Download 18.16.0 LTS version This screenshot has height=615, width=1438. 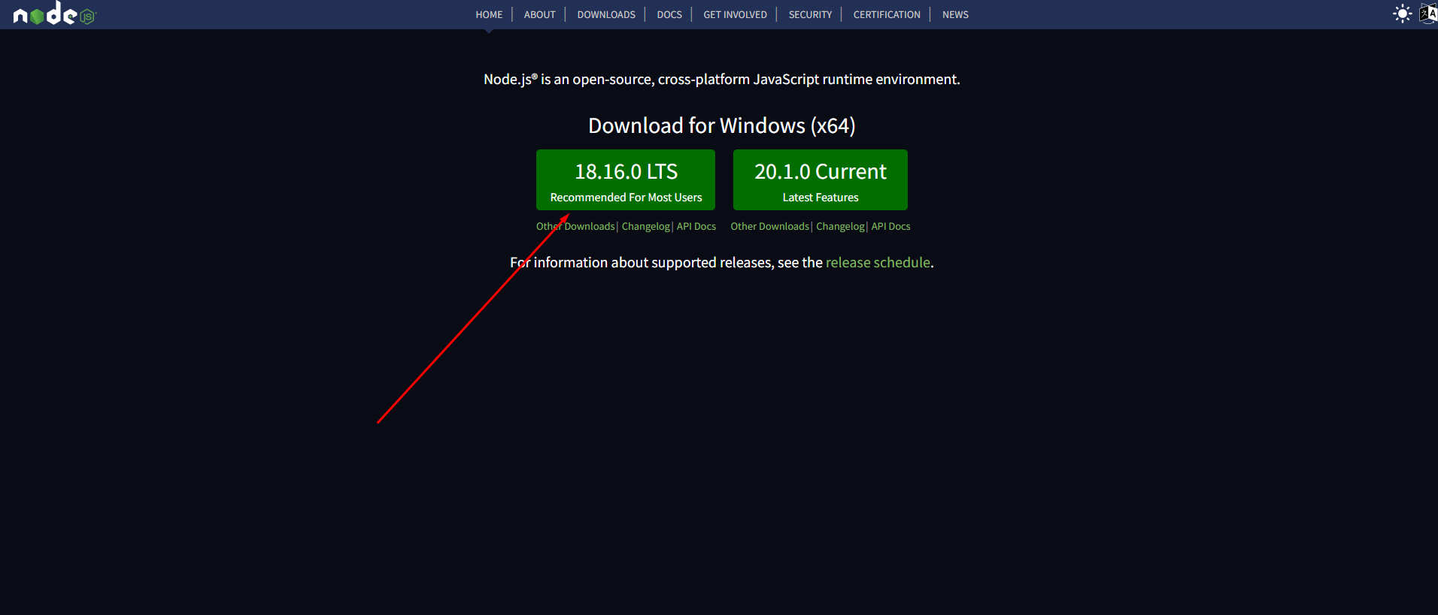tap(625, 180)
